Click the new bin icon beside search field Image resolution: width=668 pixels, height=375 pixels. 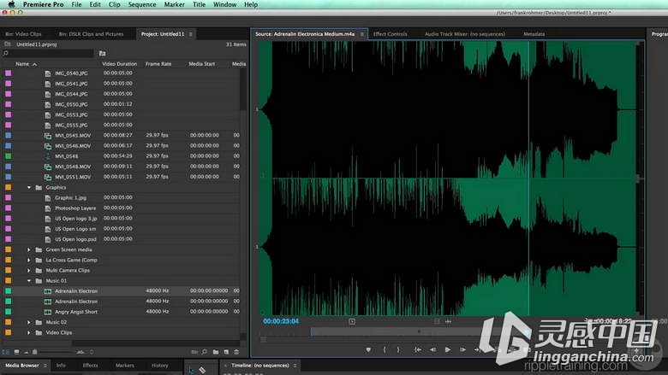pyautogui.click(x=102, y=53)
